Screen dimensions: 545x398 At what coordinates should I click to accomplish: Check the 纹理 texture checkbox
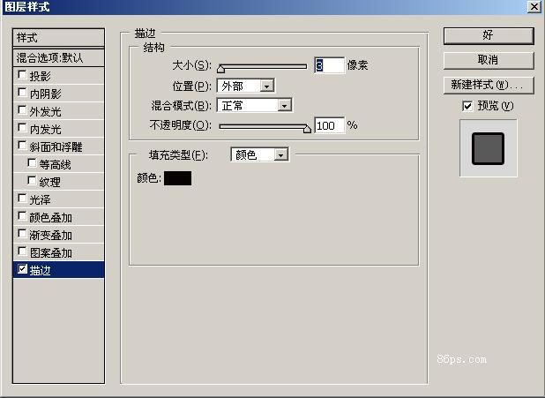(x=32, y=181)
